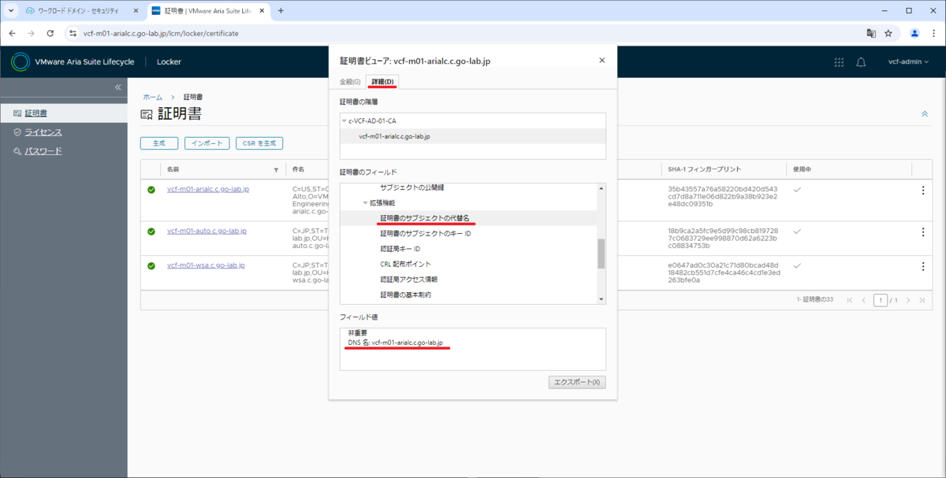Open the vcf-admin user dropdown
Image resolution: width=946 pixels, height=478 pixels.
(908, 62)
